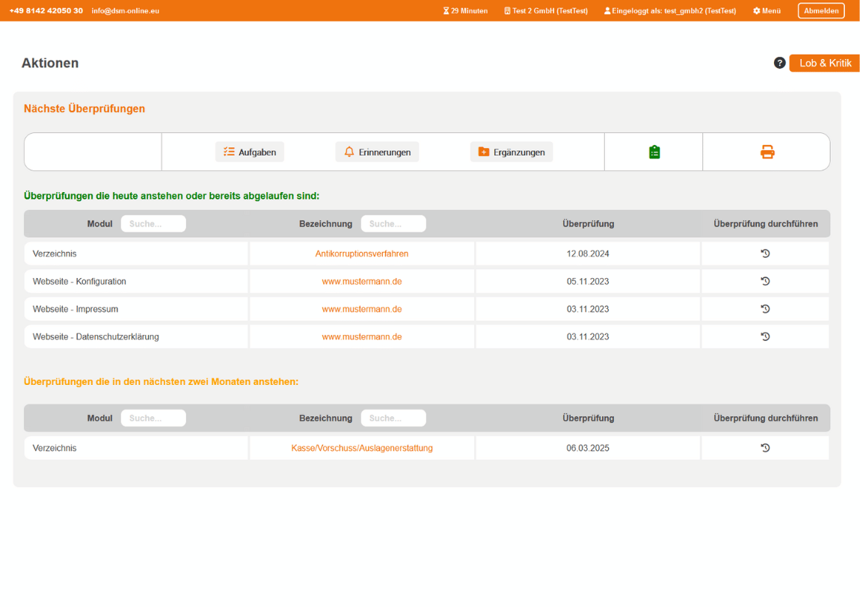
Task: Open www.mustermann.de link in Impressum row
Action: (362, 309)
